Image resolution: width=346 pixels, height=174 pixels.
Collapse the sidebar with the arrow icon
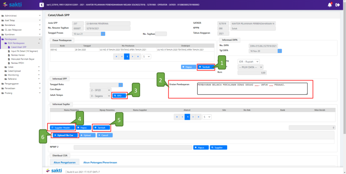tap(41, 5)
